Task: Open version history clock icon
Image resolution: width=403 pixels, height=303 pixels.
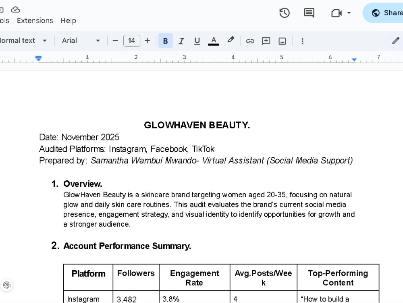Action: pyautogui.click(x=284, y=13)
